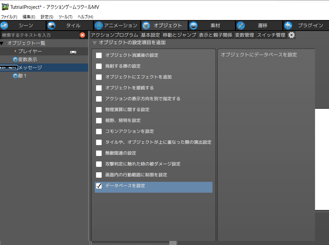Click the Scene toolbar icon
329x245 pixels.
pyautogui.click(x=4, y=25)
